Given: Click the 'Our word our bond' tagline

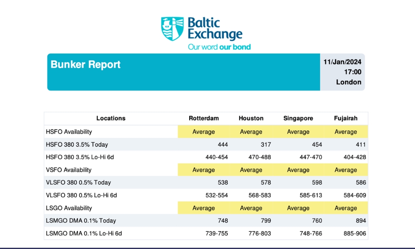Looking at the screenshot, I should tap(219, 47).
